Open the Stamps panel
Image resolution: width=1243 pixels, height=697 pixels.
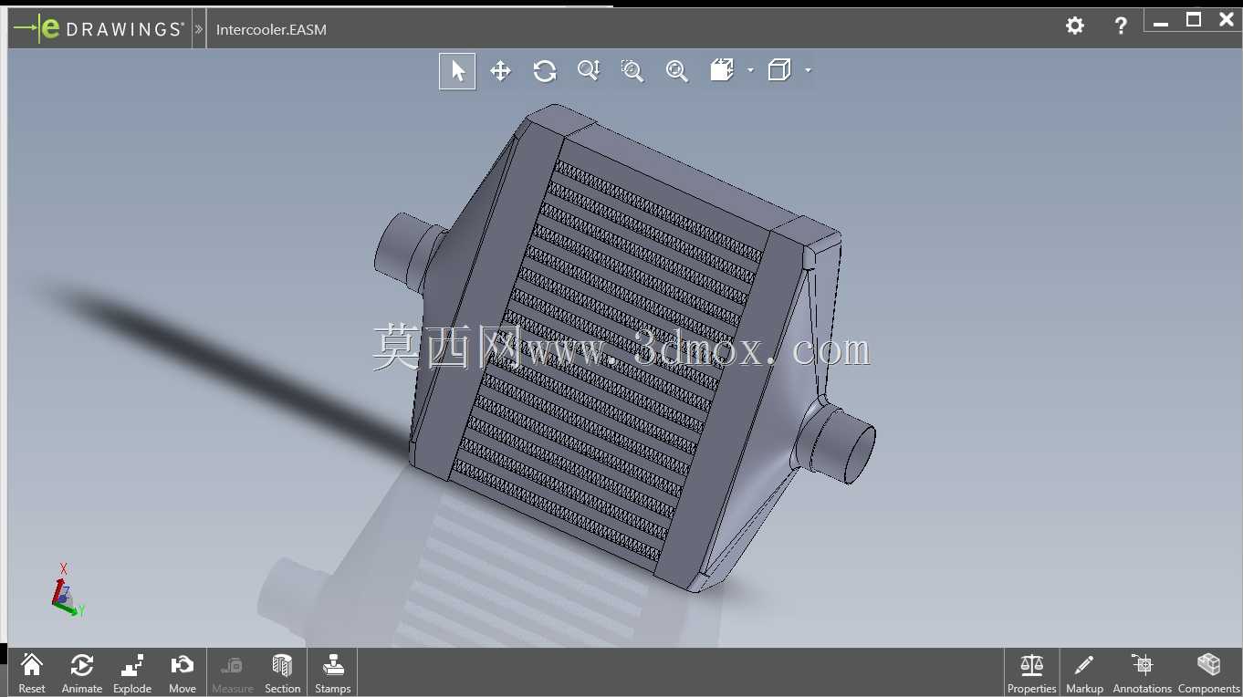333,672
